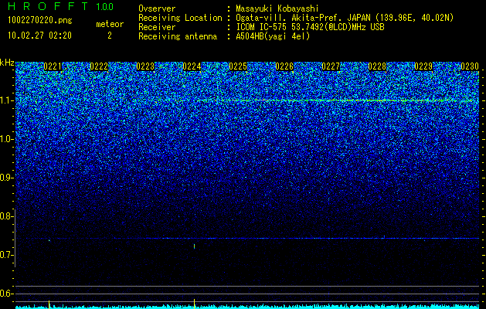Click the ICOM IC-575 receiver text
The width and height of the screenshot is (486, 309).
pyautogui.click(x=311, y=27)
